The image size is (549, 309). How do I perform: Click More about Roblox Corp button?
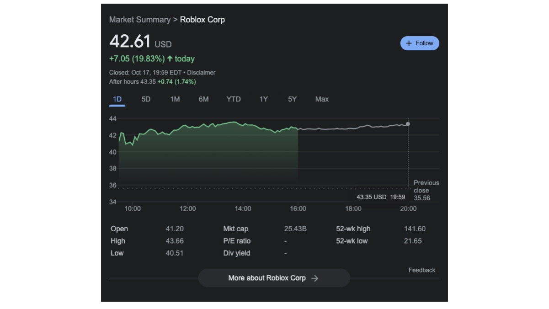(274, 278)
